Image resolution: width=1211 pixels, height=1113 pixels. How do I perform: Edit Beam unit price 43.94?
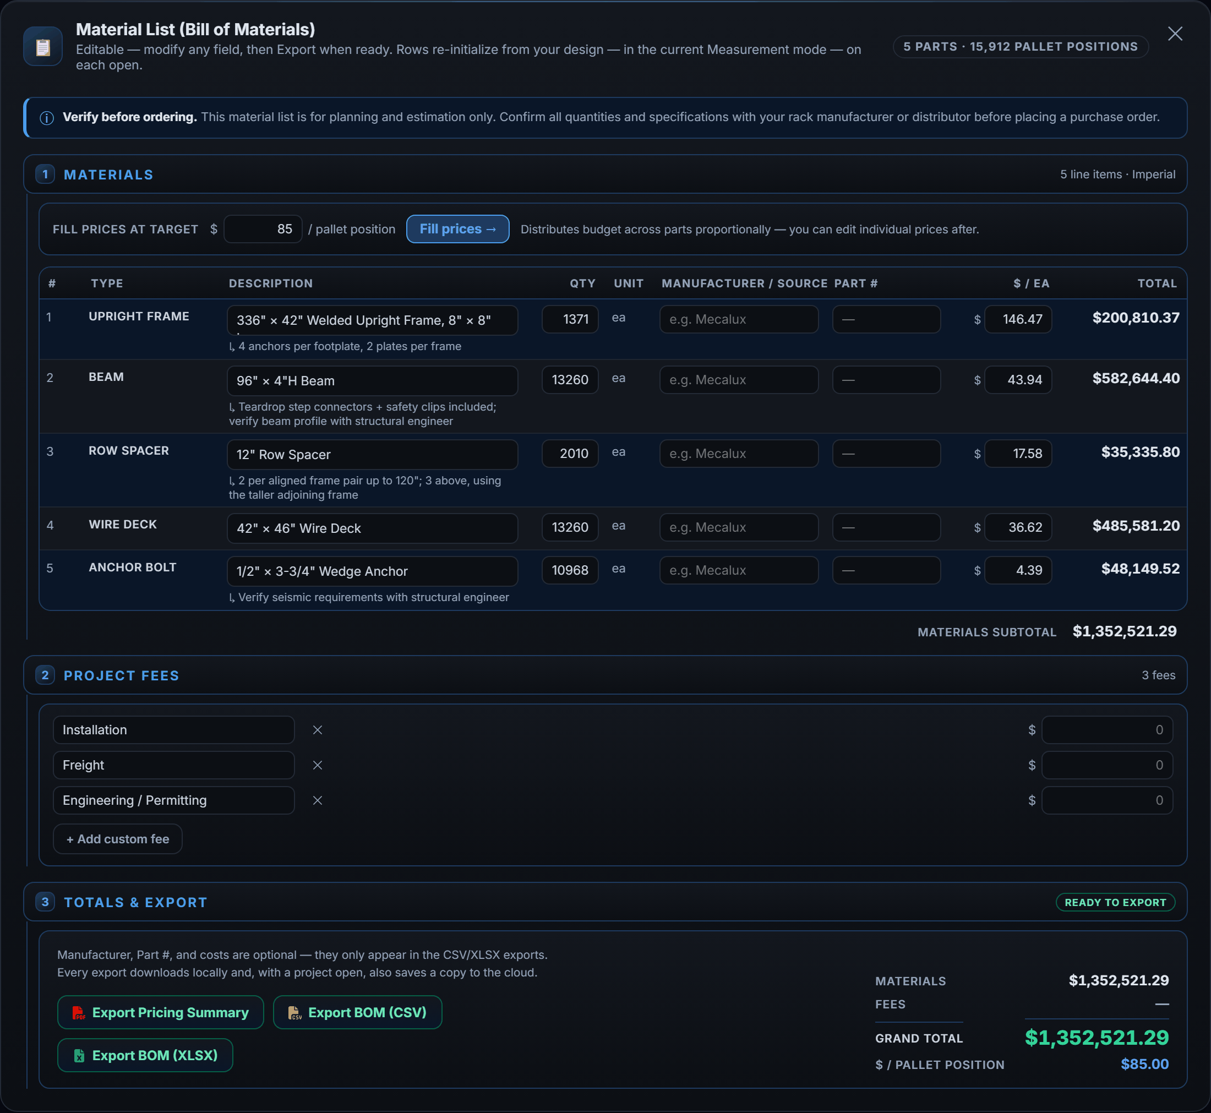(x=1018, y=380)
